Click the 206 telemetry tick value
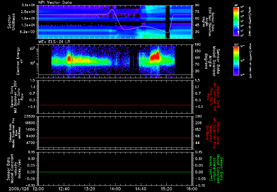277x192 pixels. pos(198,123)
